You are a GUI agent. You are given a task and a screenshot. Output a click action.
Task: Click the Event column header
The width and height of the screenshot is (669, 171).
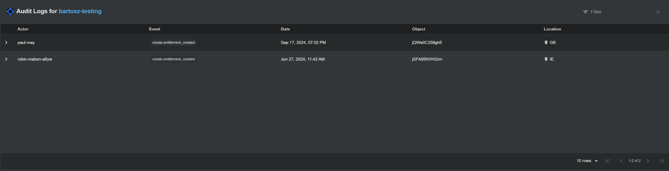[155, 29]
